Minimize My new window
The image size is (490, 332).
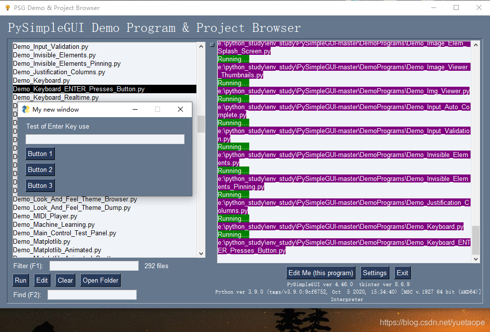point(135,109)
